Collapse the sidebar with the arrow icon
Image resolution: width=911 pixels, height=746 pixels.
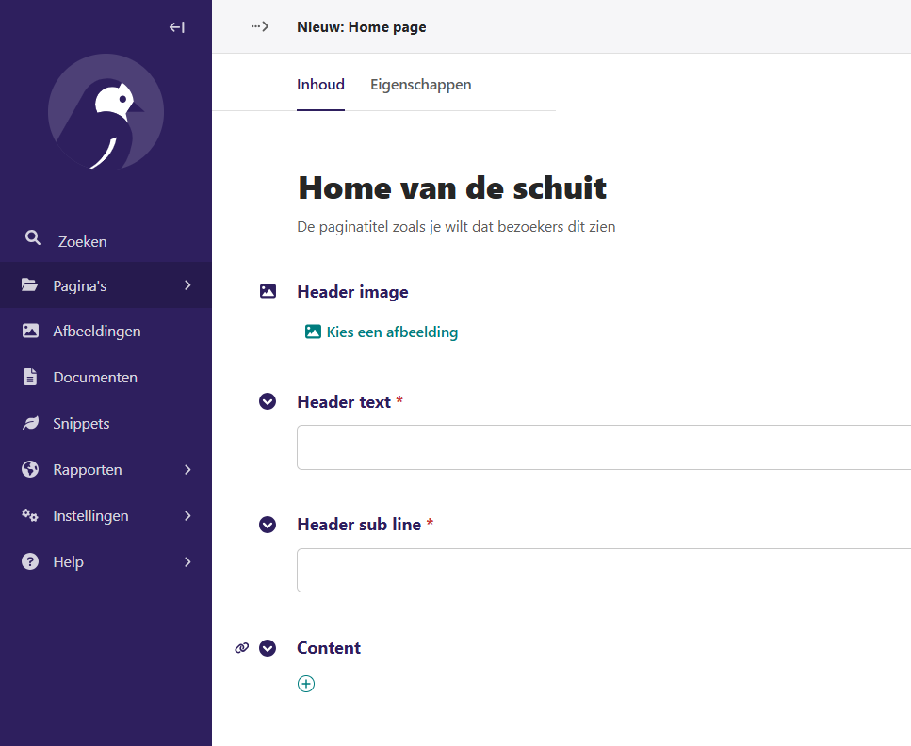click(176, 27)
